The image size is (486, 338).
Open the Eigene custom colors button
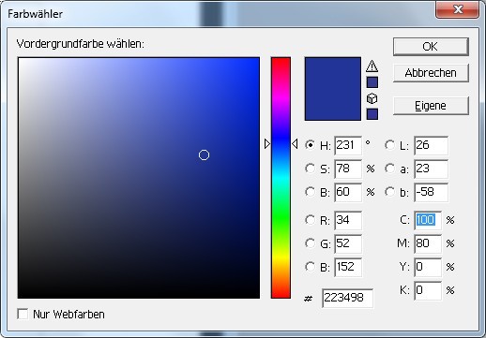pyautogui.click(x=431, y=106)
